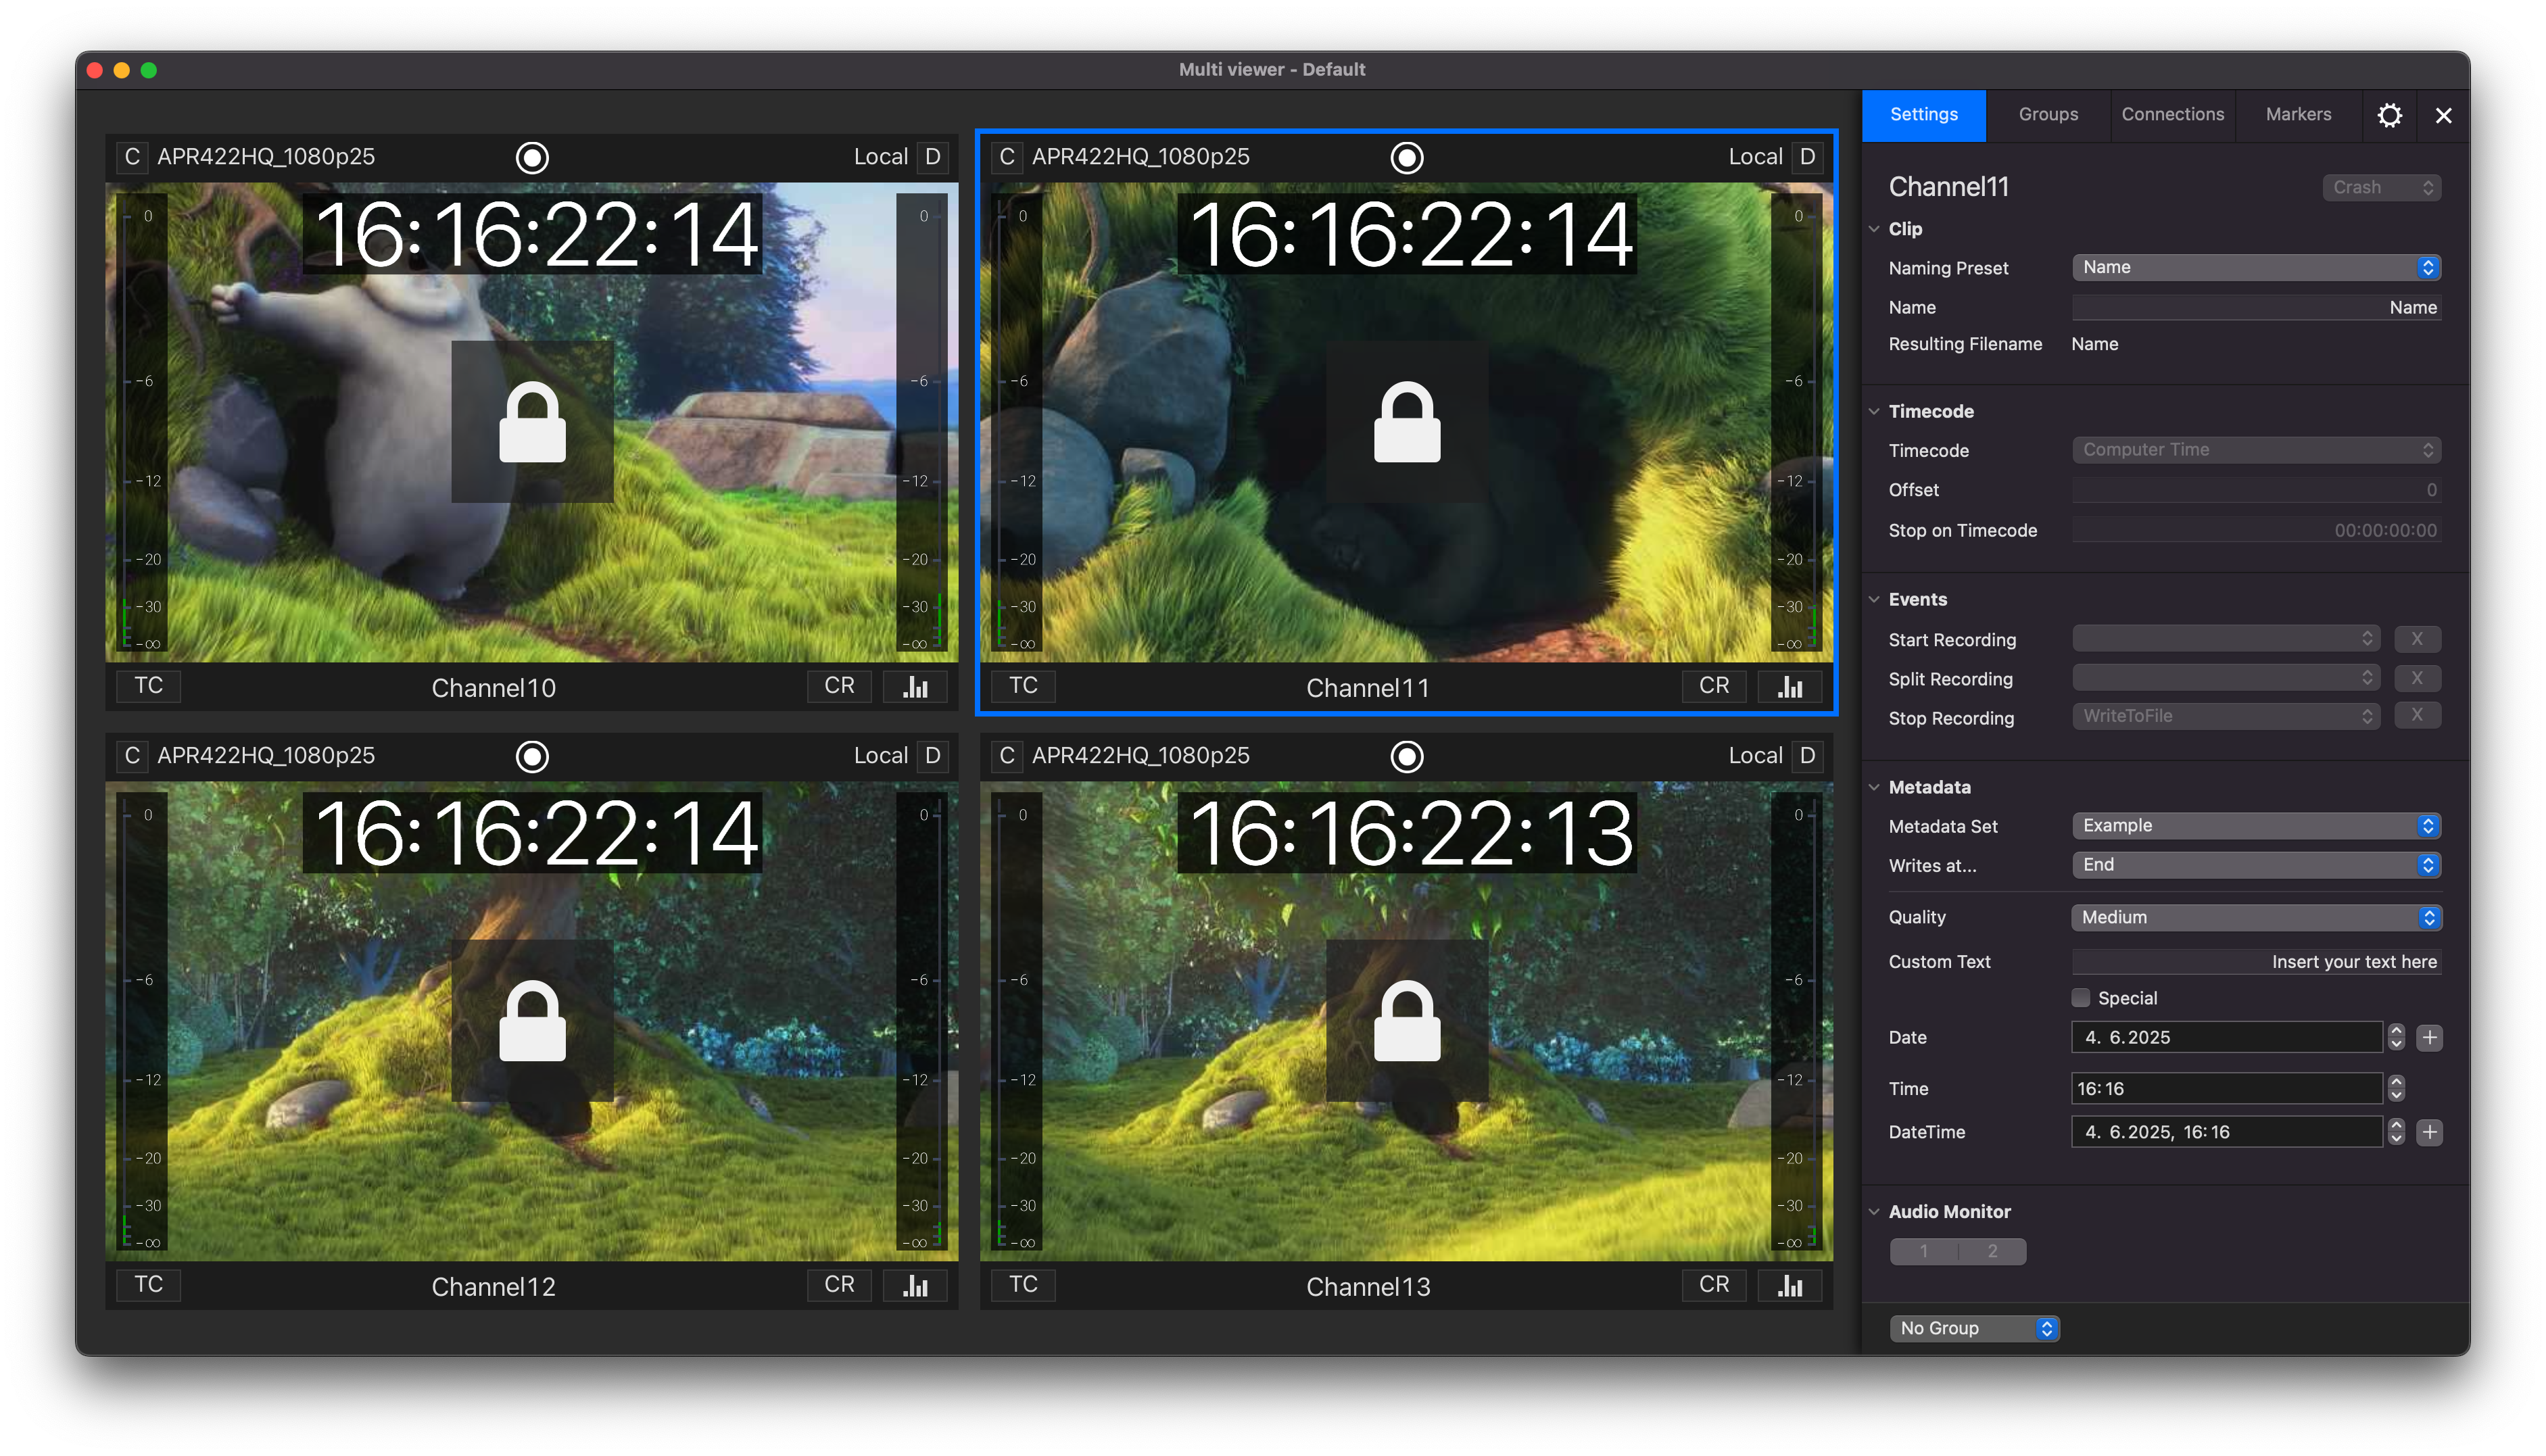This screenshot has width=2546, height=1456.
Task: Open the No Group dropdown
Action: (1974, 1328)
